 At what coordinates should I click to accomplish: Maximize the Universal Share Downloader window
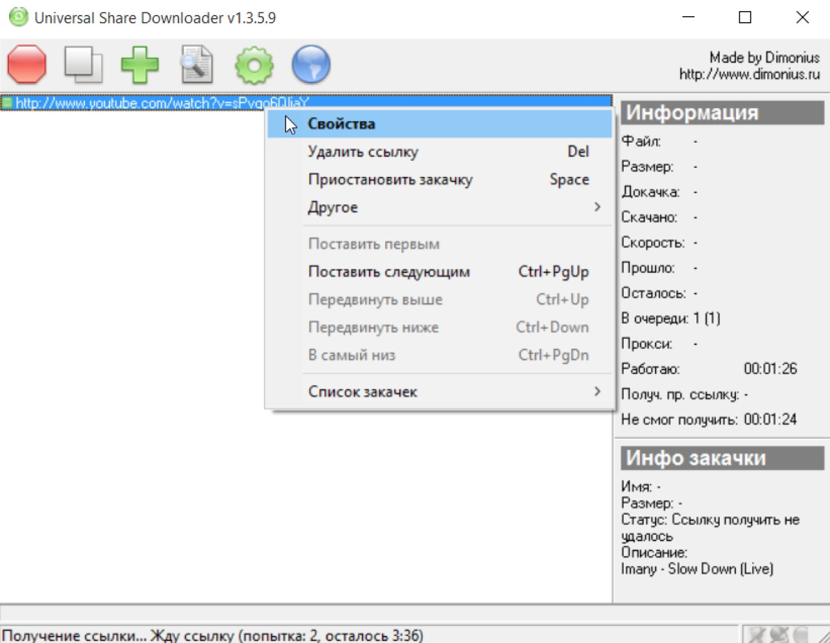click(745, 18)
